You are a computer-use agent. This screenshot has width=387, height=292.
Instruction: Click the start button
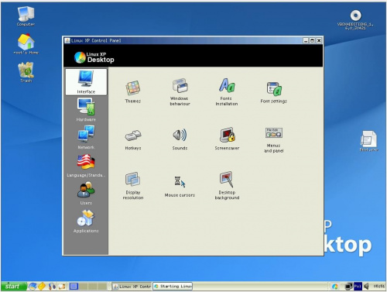coord(13,286)
